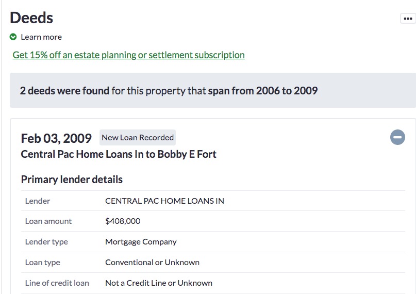416x294 pixels.
Task: Open the 15% off estate planning offer
Action: pyautogui.click(x=129, y=55)
